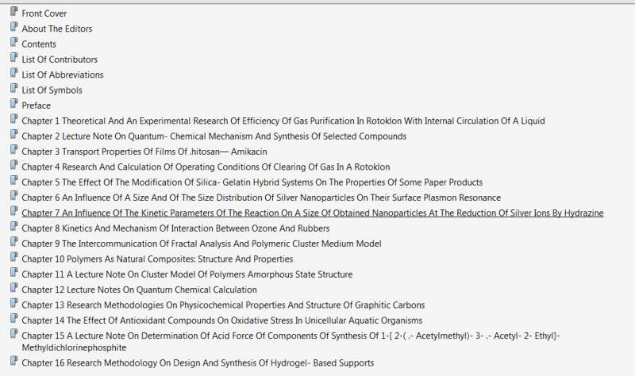Click the bookmark icon beside List Of Symbols
This screenshot has width=635, height=376.
tap(13, 89)
